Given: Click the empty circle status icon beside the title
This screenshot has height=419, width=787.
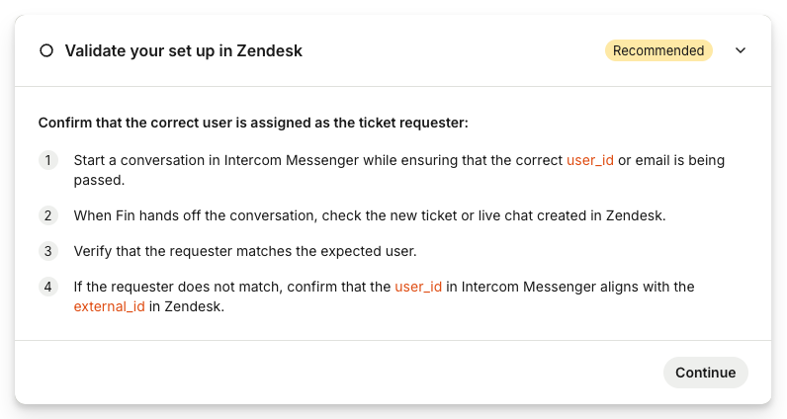Looking at the screenshot, I should (x=45, y=51).
